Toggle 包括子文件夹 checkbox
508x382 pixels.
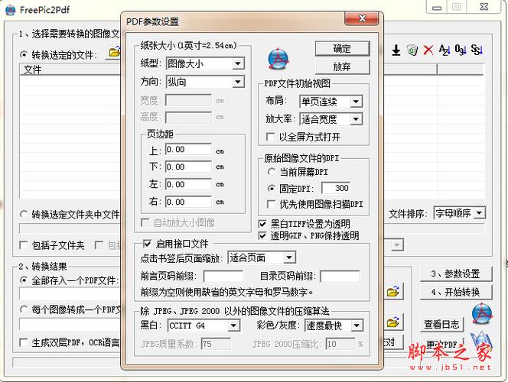(x=23, y=245)
